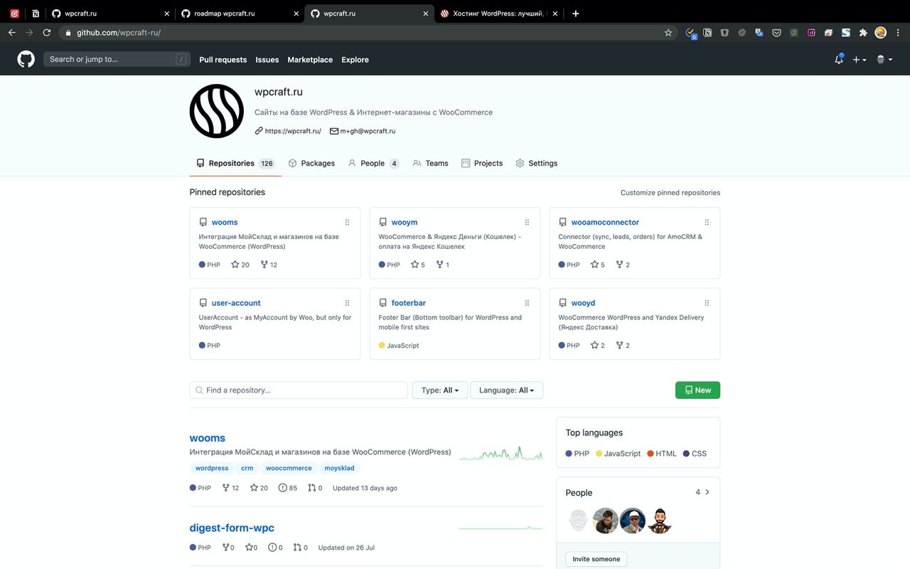
Task: Open Explore in top navigation
Action: tap(355, 60)
